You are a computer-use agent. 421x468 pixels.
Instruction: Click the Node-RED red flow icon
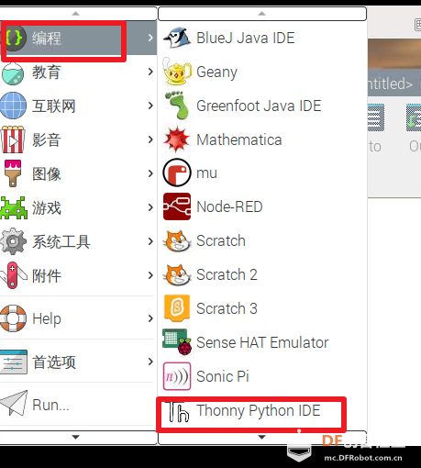pos(177,206)
